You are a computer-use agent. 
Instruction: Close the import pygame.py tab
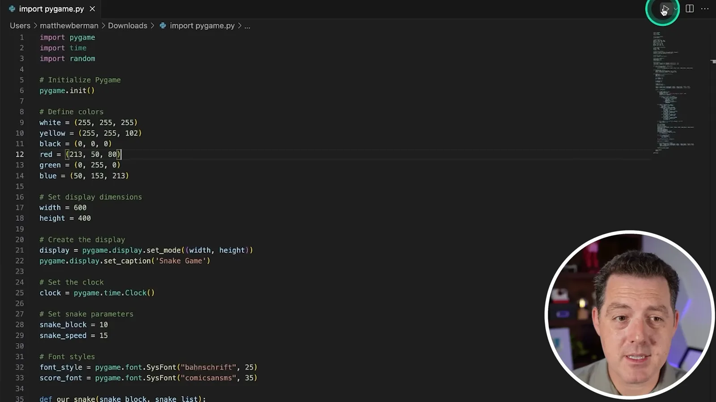[x=92, y=9]
